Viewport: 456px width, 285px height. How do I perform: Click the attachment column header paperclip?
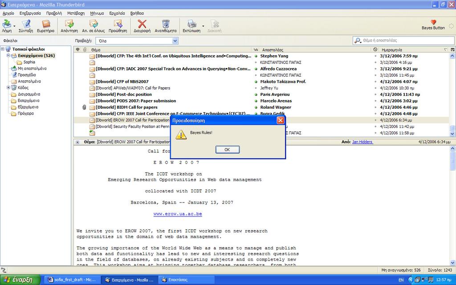85,49
